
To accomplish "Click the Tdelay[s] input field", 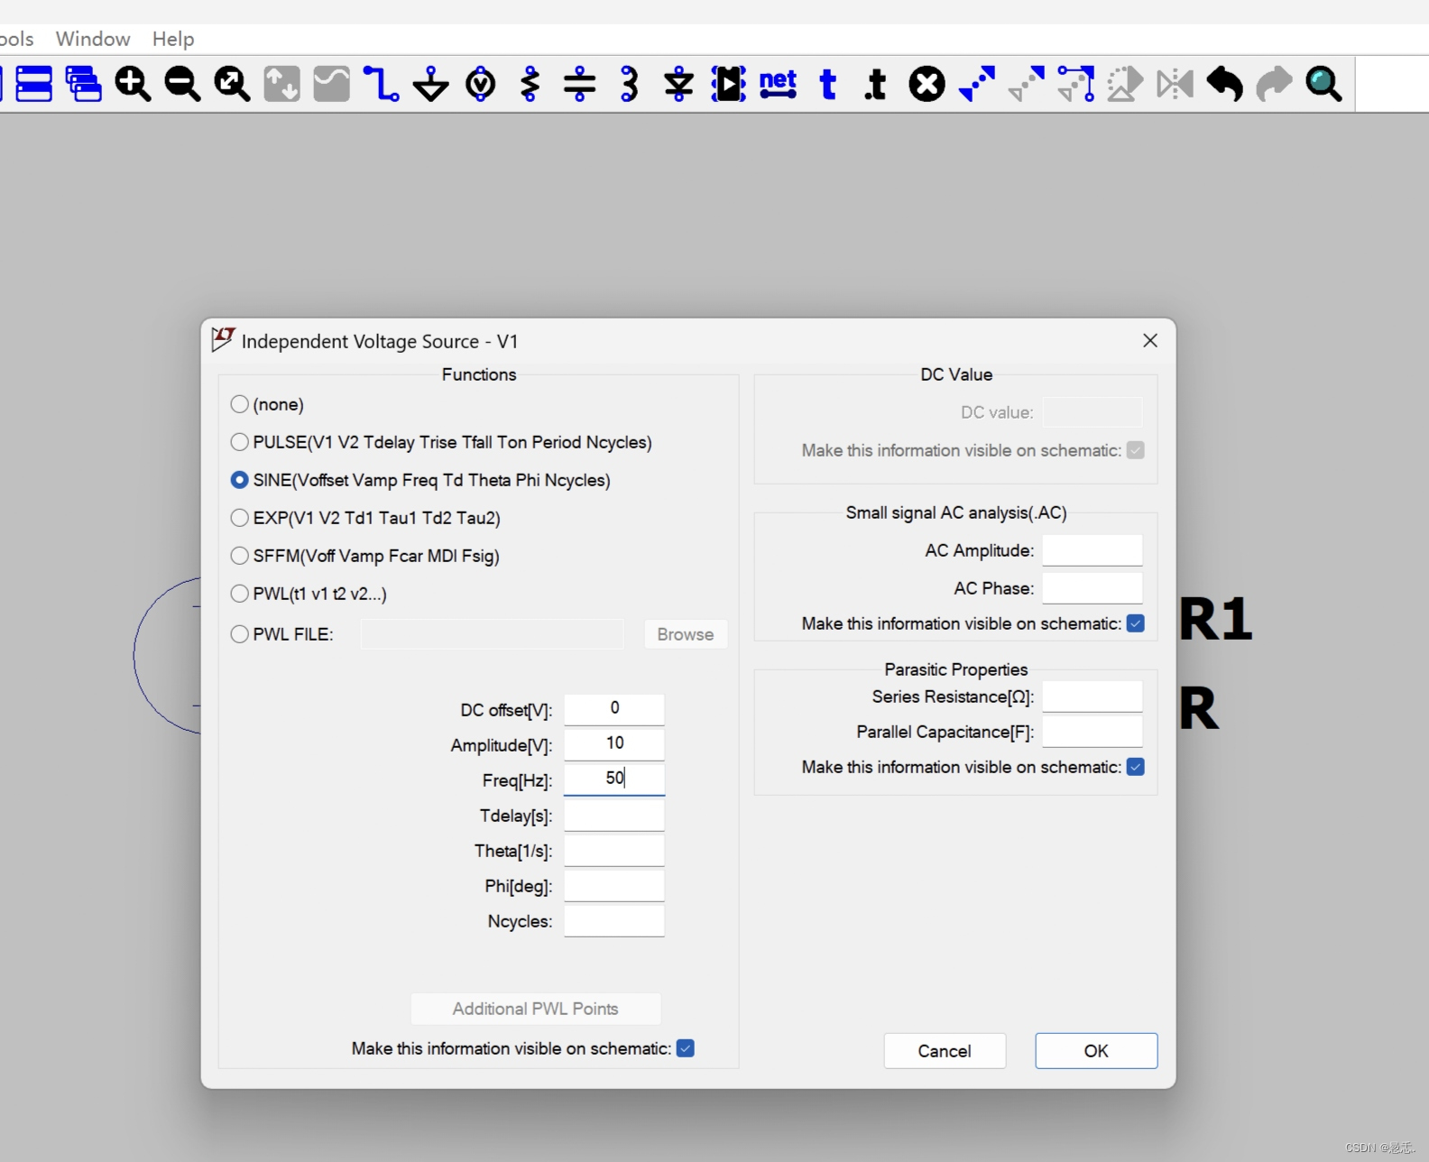I will [x=614, y=815].
